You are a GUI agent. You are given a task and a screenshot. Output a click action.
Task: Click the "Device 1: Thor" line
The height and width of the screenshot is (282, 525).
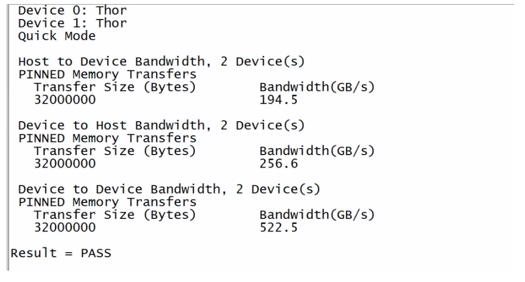(72, 23)
